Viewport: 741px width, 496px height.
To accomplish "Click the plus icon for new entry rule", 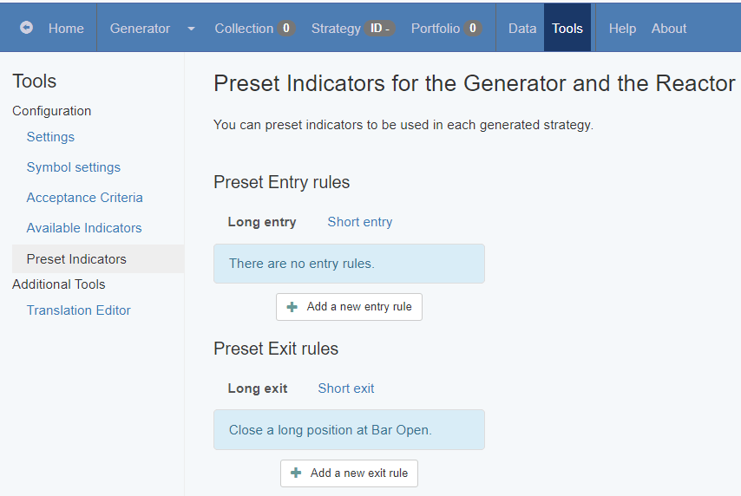I will point(292,307).
